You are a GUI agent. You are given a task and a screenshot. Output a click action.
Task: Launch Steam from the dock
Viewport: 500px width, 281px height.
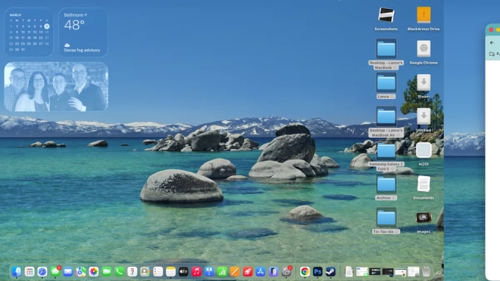point(330,271)
